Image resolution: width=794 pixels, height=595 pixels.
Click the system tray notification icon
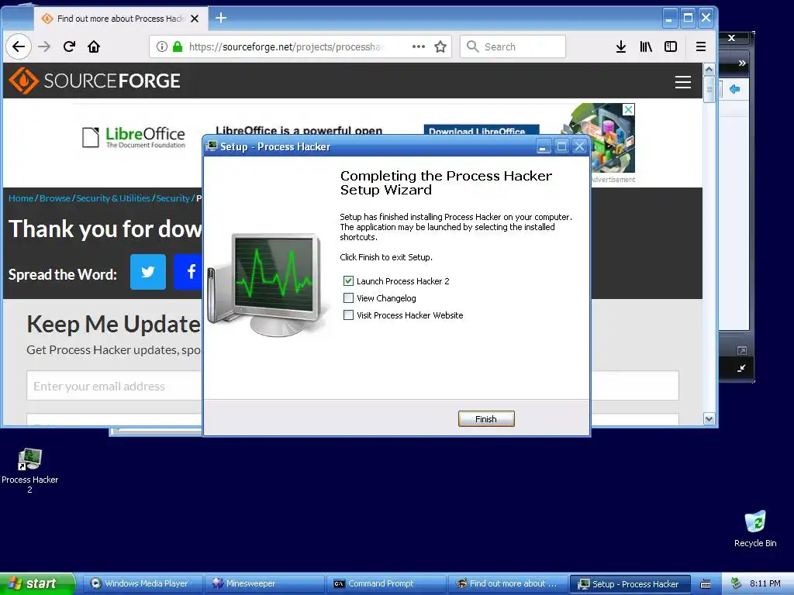(737, 583)
